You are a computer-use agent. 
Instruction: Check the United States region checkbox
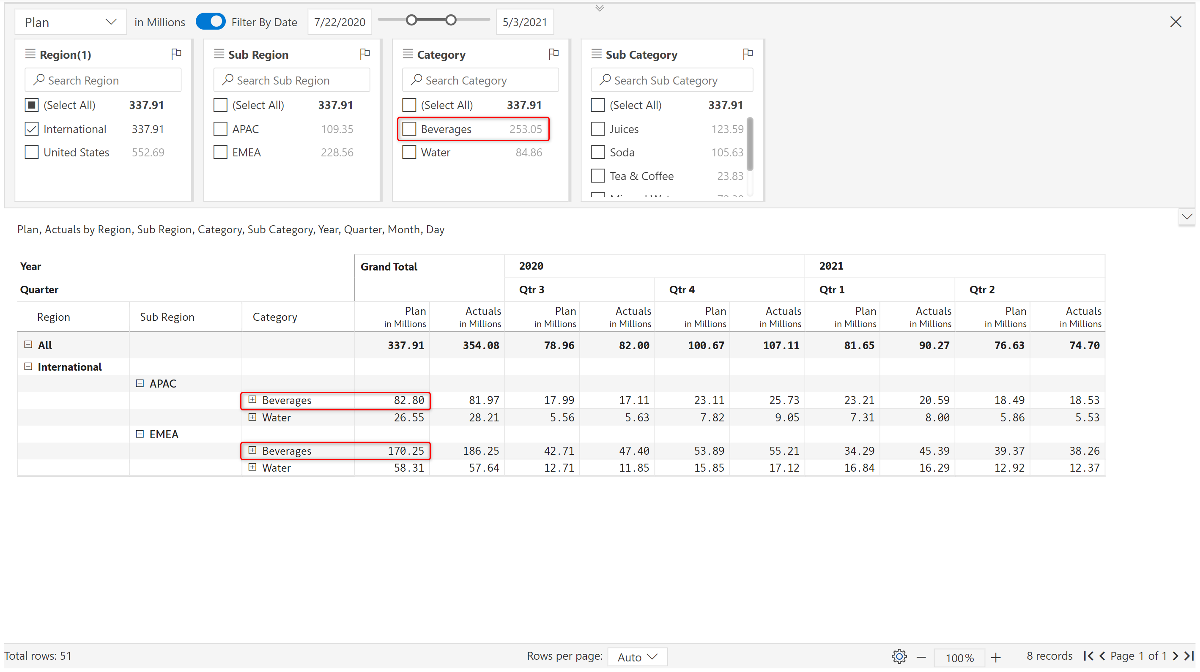[x=32, y=152]
